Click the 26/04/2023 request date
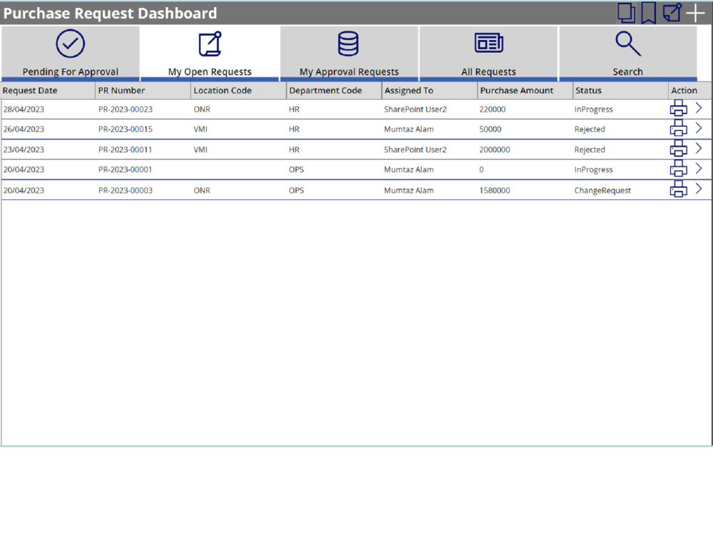 pyautogui.click(x=24, y=130)
